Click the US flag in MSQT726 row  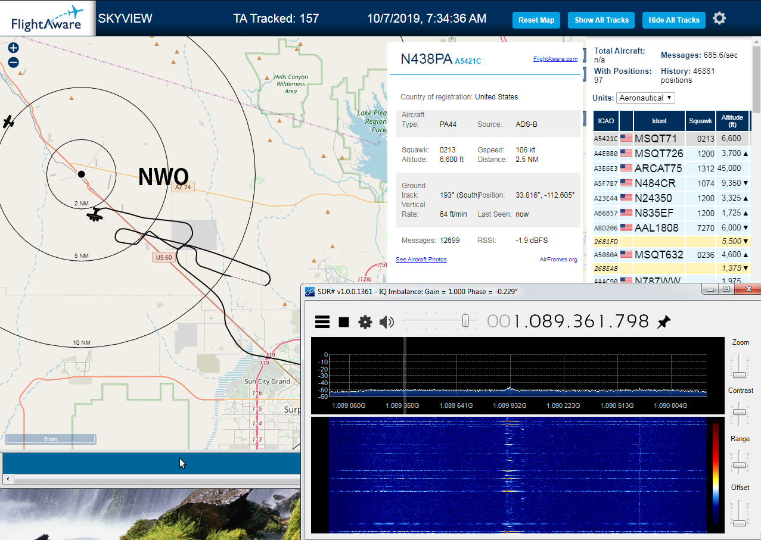tap(626, 154)
